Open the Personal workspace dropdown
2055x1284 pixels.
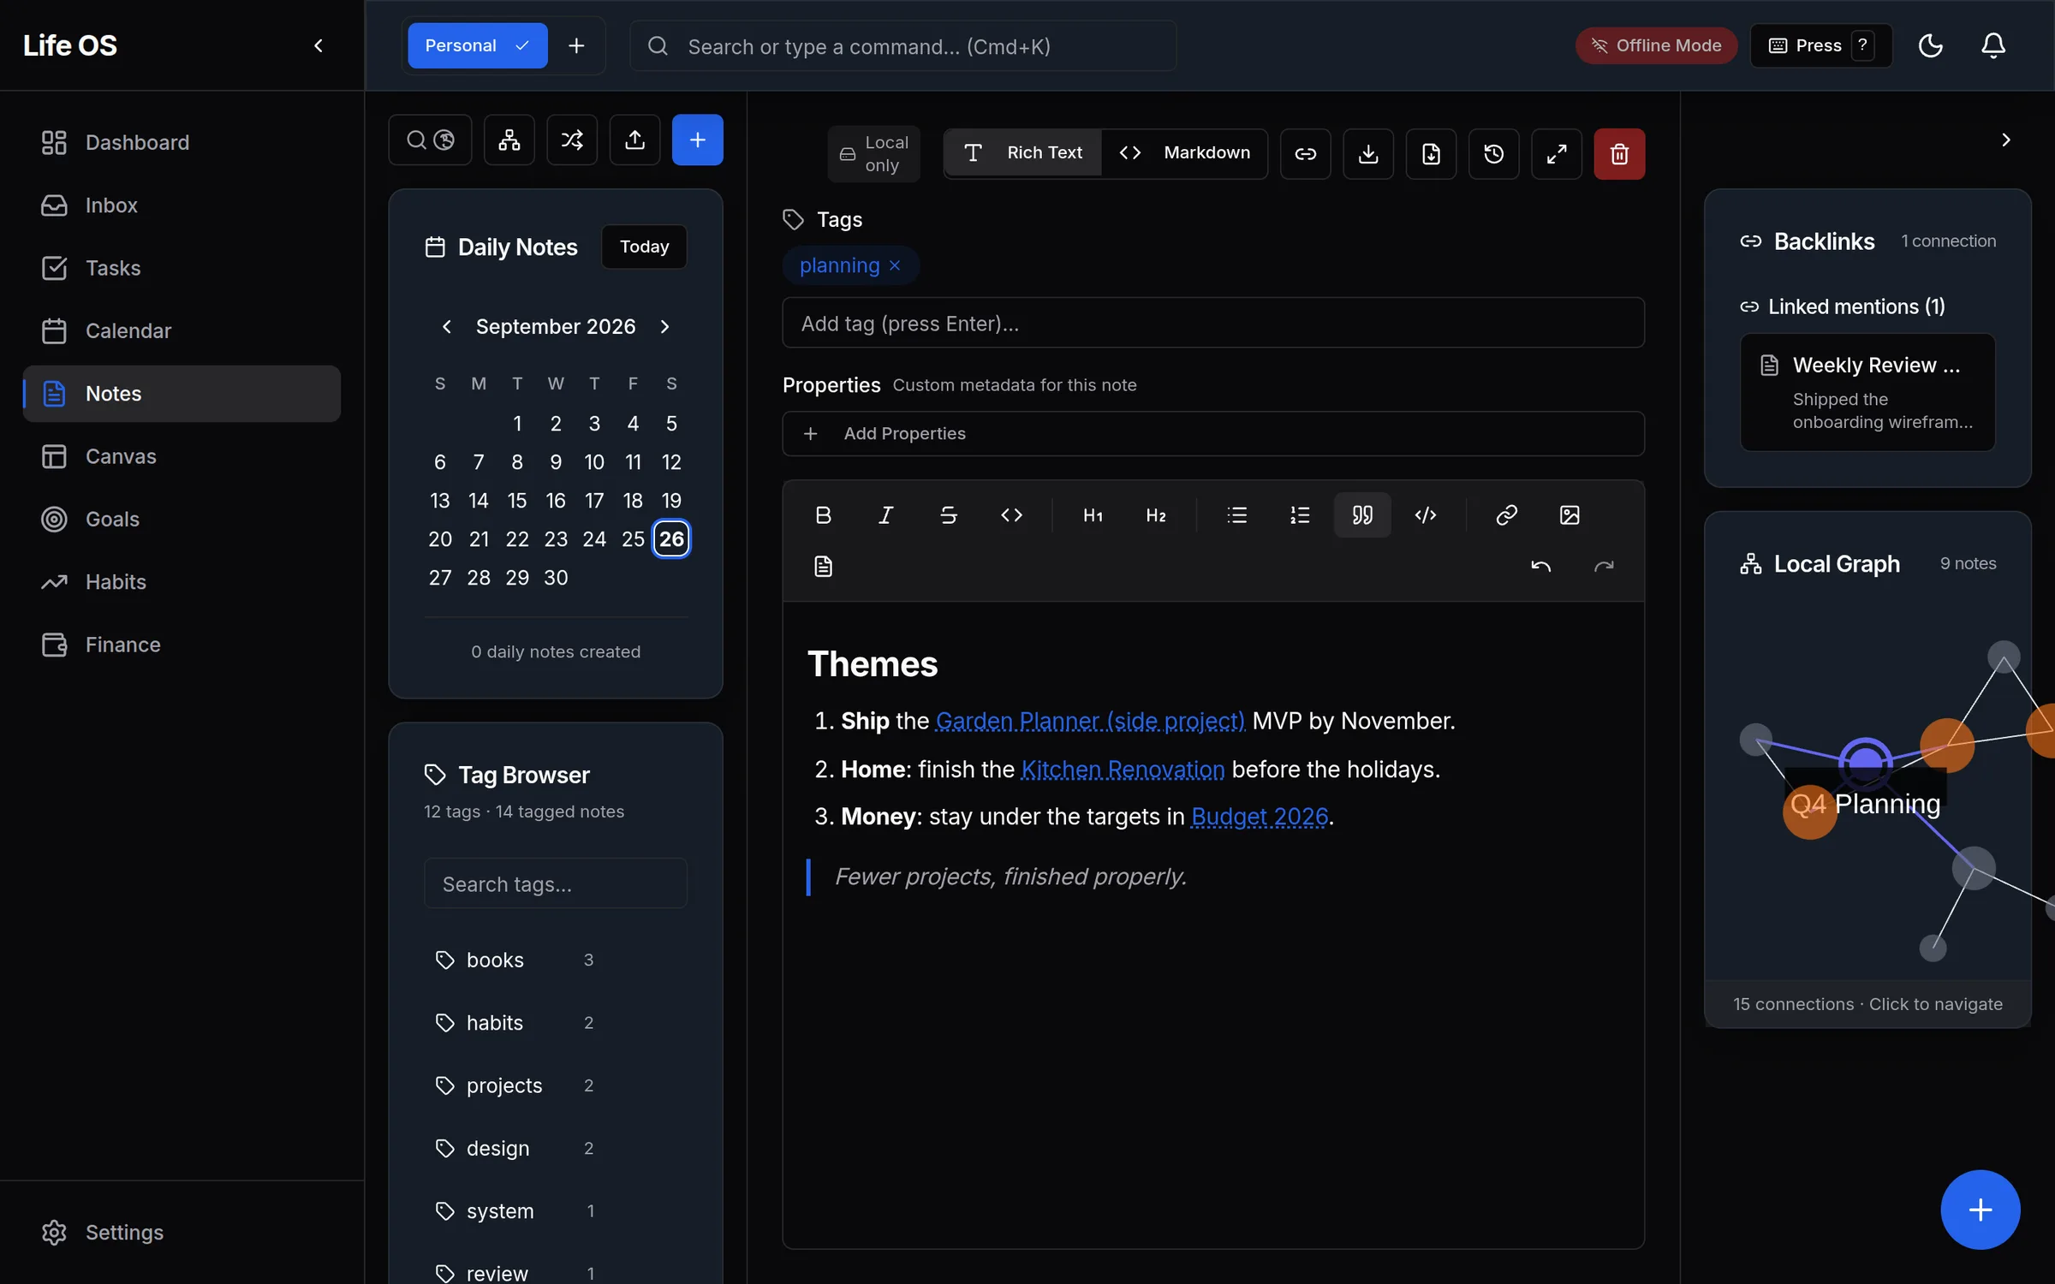(478, 45)
